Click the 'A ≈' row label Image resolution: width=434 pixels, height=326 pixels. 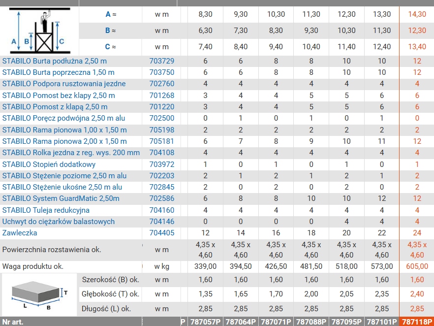click(111, 14)
